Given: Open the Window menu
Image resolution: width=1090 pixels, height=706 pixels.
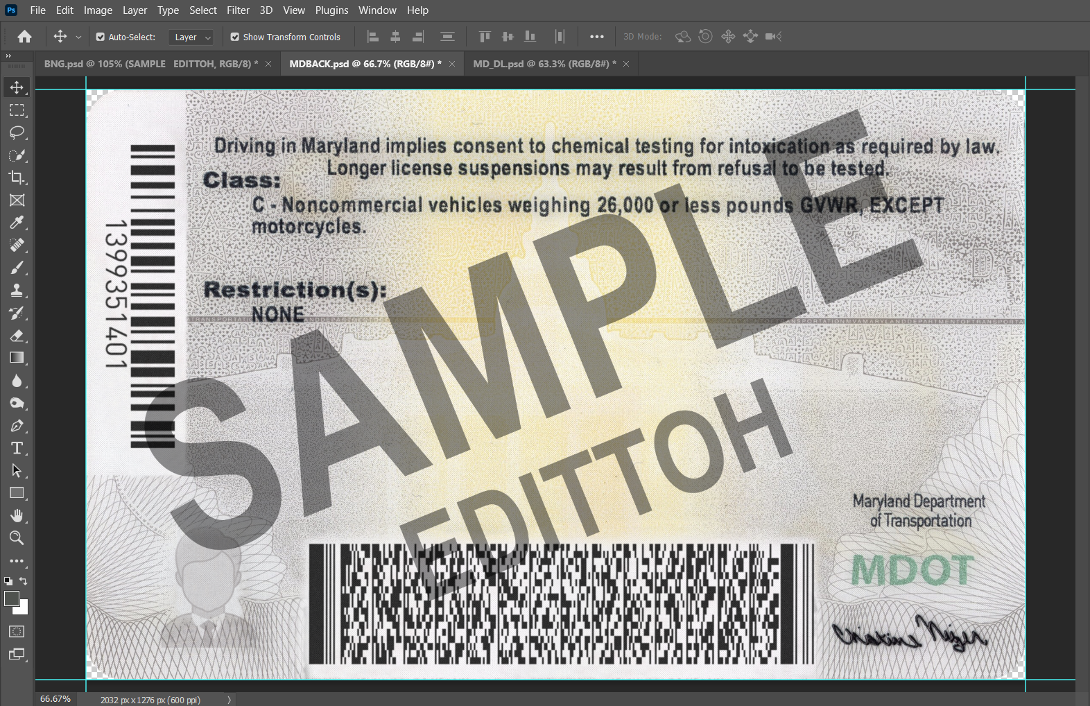Looking at the screenshot, I should 377,10.
